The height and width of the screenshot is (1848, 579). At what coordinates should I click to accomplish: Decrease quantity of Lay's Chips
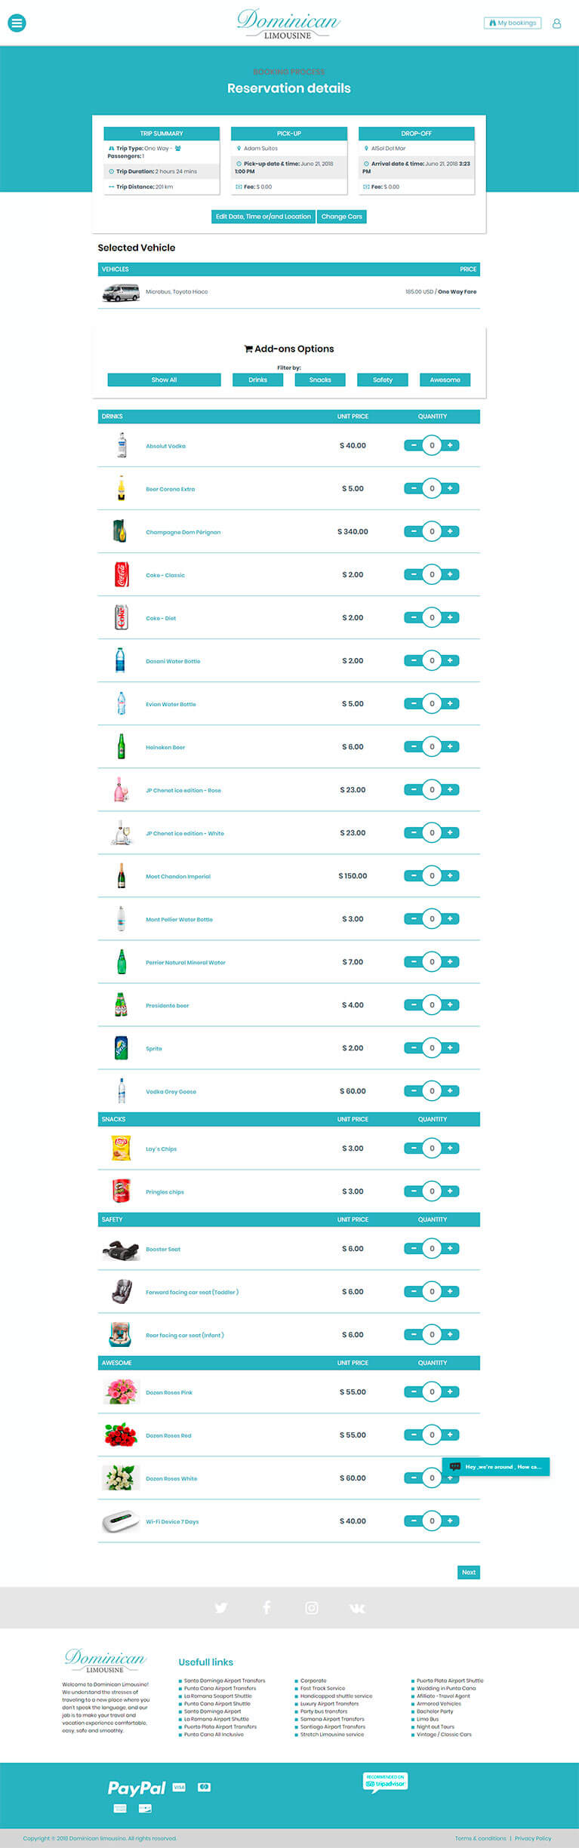(414, 1148)
